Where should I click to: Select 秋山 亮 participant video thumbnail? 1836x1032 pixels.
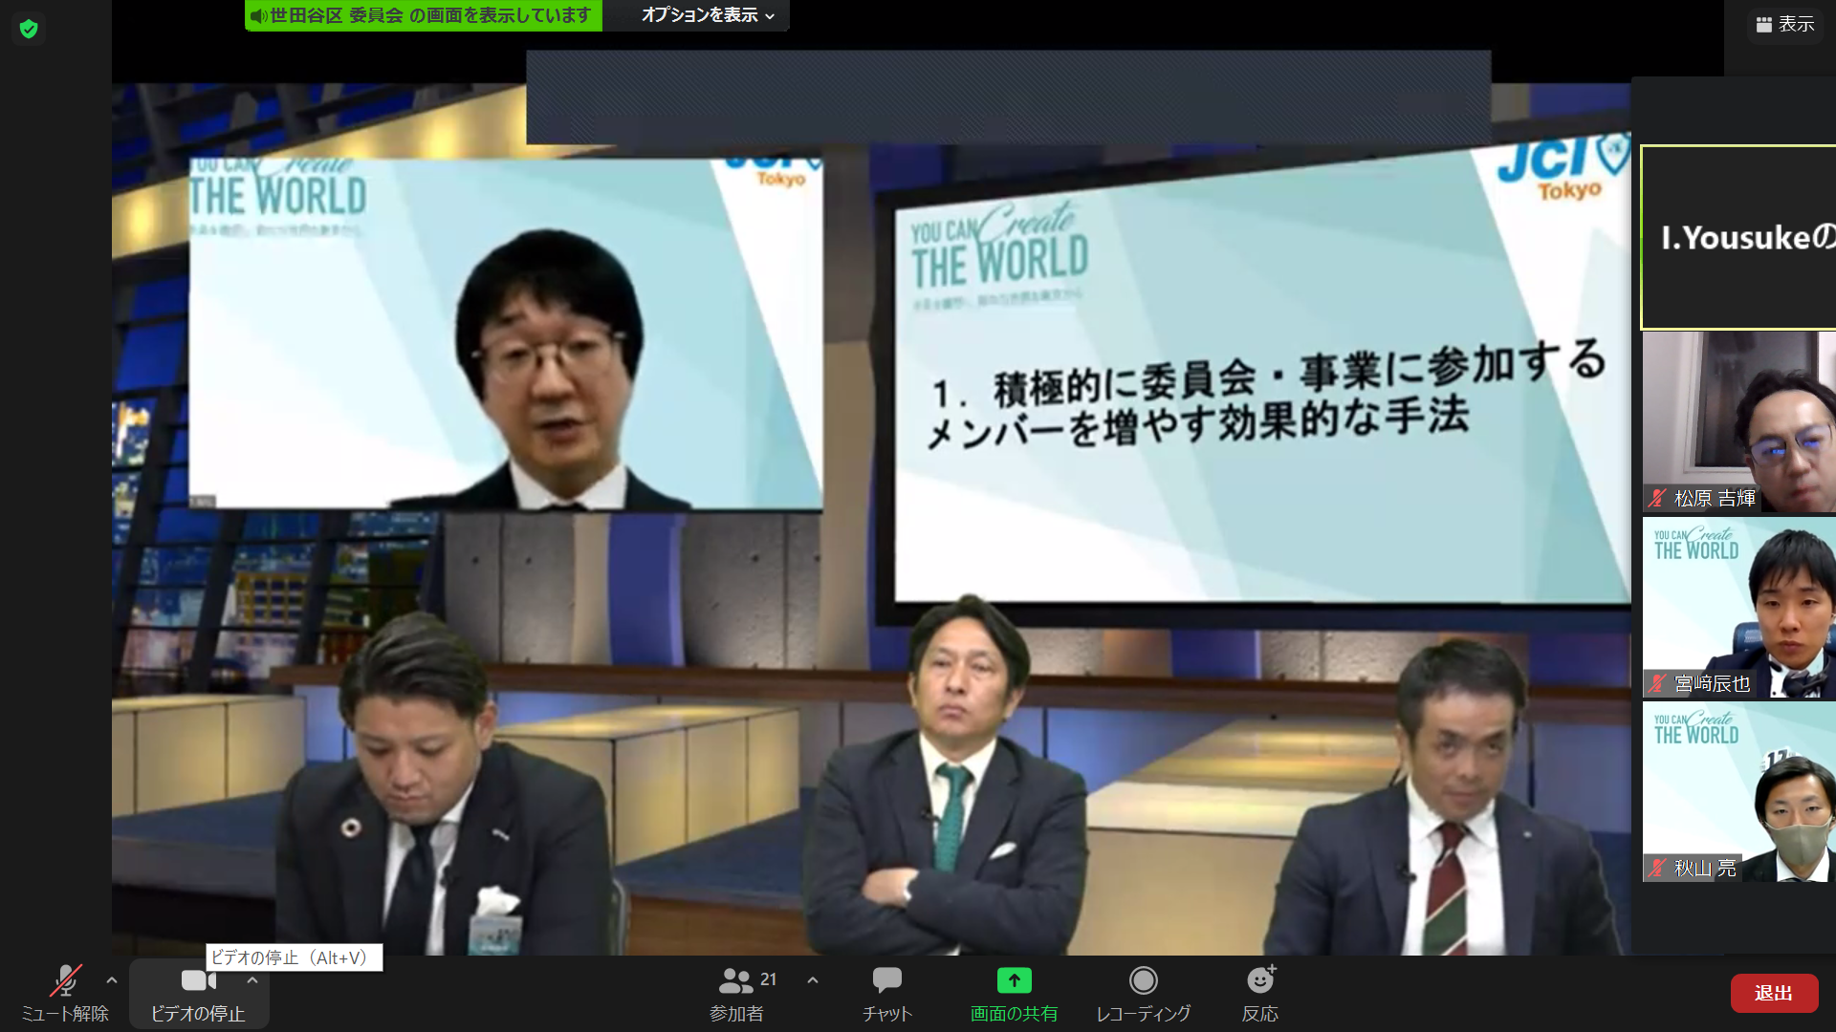tap(1738, 791)
